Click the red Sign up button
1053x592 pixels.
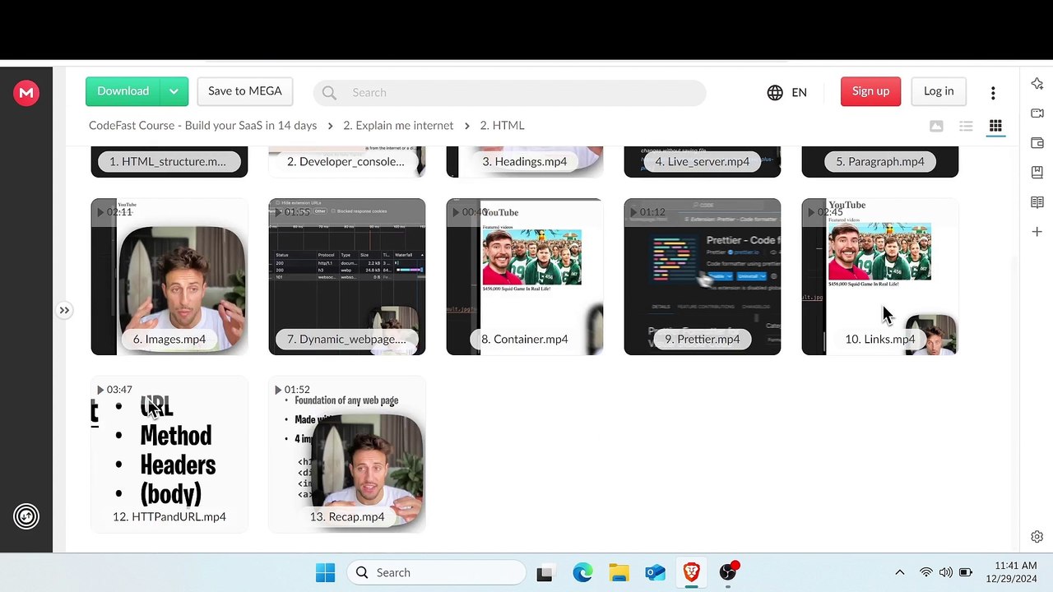click(870, 91)
